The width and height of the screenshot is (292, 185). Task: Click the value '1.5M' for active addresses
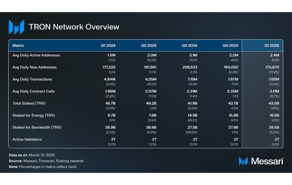pos(111,55)
